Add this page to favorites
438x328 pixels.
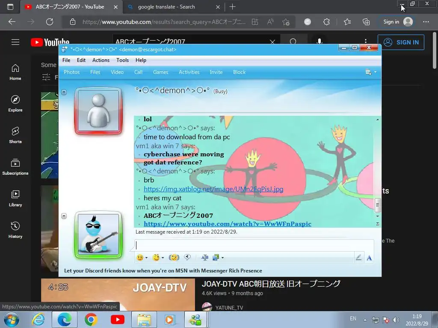[x=286, y=22]
